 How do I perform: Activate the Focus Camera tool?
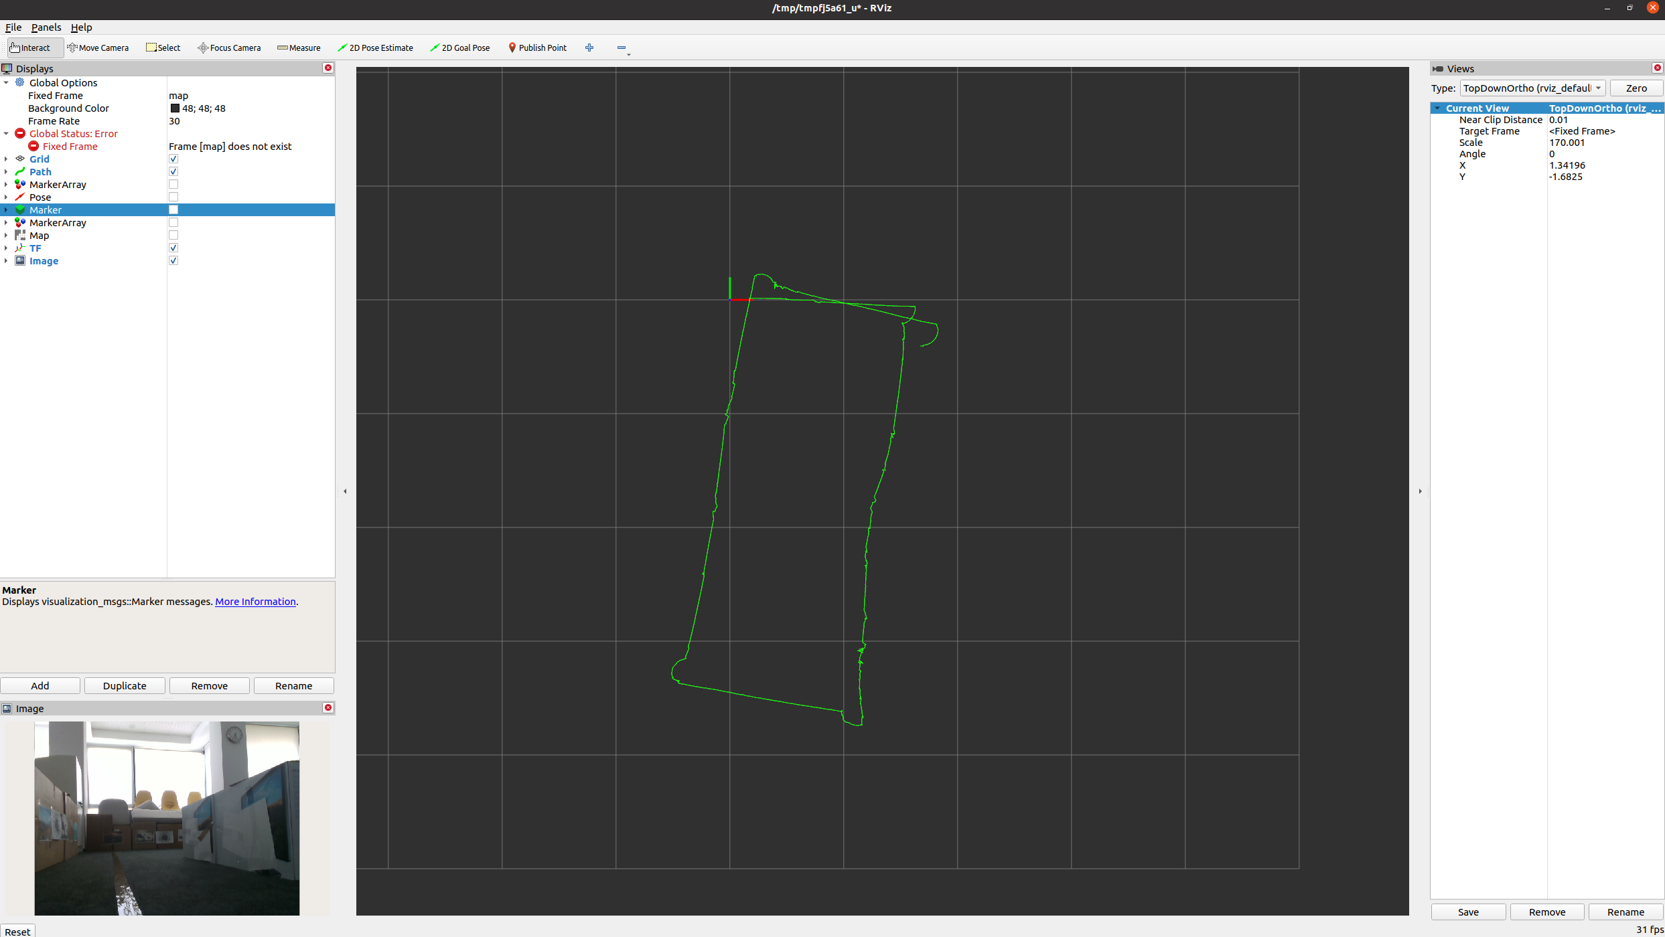coord(229,48)
